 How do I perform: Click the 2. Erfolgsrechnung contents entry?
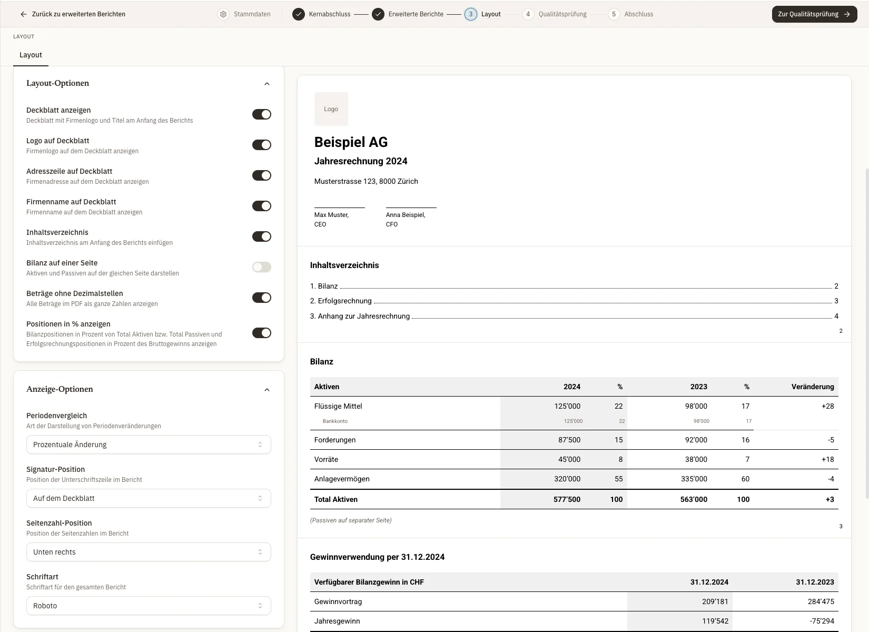point(574,301)
